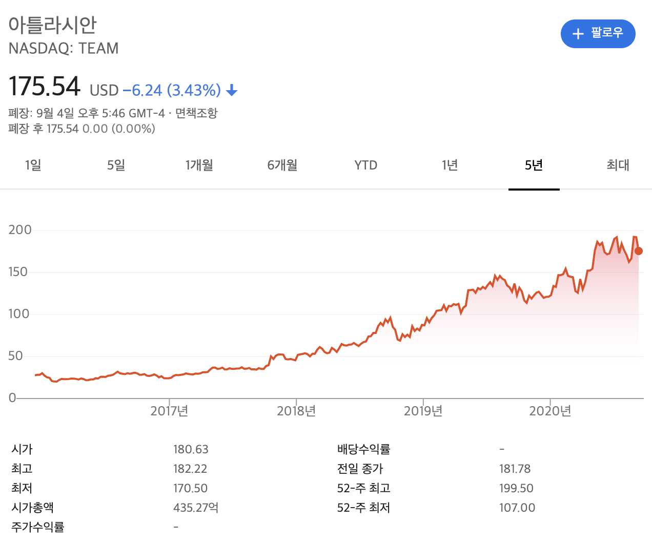The width and height of the screenshot is (652, 545).
Task: Click the 주가수익률 label
Action: click(x=38, y=527)
